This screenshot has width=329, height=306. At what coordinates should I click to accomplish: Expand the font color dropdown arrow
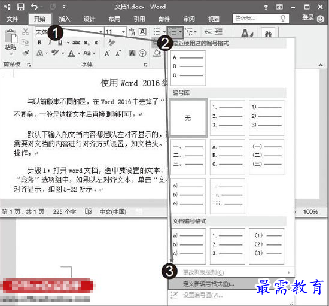(x=79, y=53)
